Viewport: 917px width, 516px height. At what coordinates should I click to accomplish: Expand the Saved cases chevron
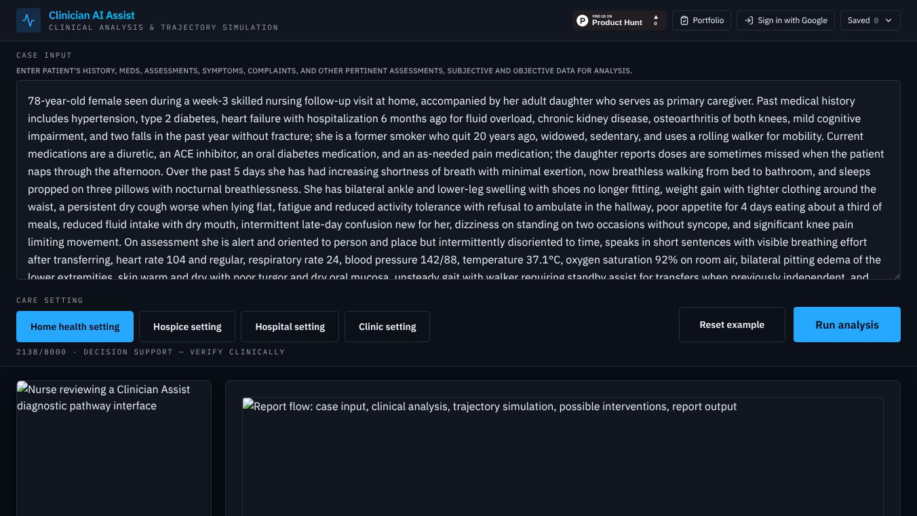tap(889, 20)
